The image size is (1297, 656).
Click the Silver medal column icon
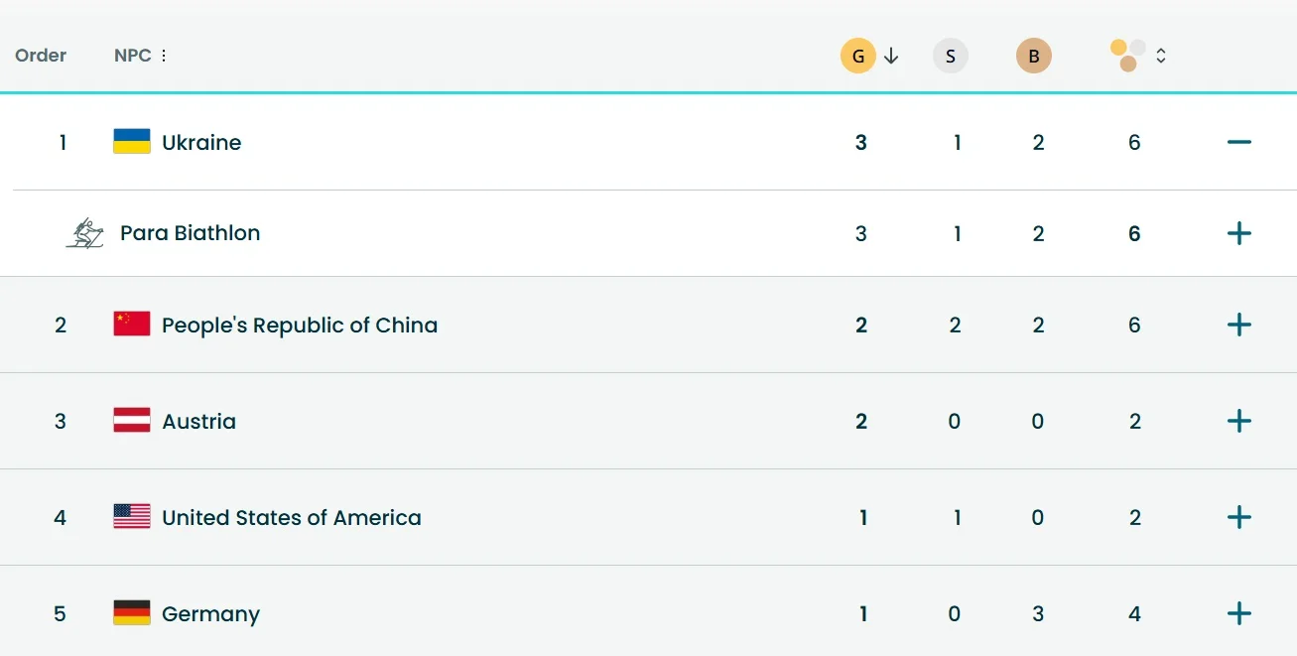[x=951, y=56]
